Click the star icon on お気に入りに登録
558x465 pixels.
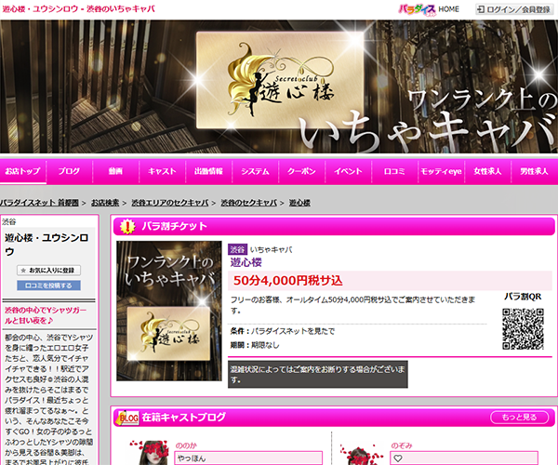pos(23,271)
